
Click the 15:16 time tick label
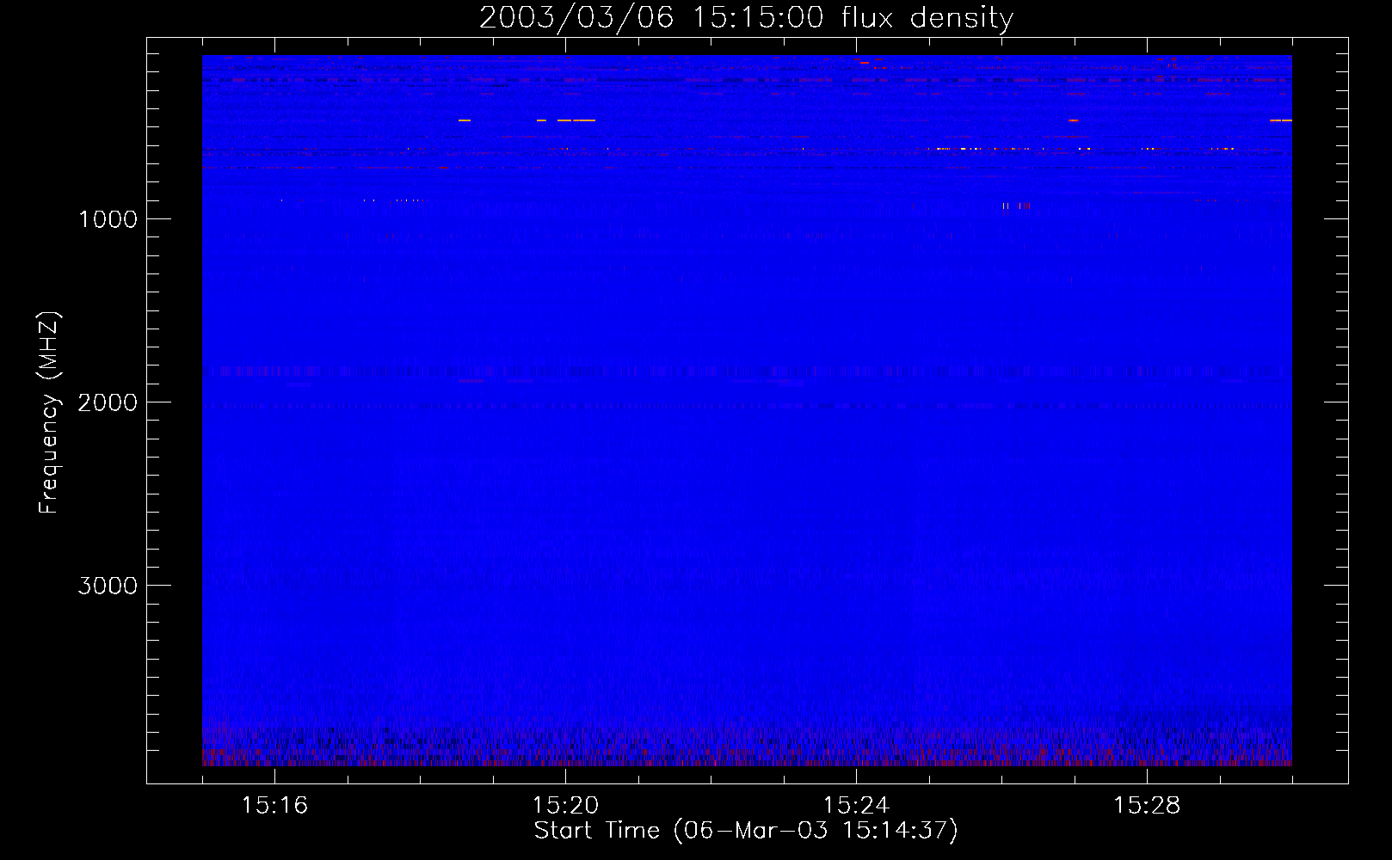coord(274,806)
